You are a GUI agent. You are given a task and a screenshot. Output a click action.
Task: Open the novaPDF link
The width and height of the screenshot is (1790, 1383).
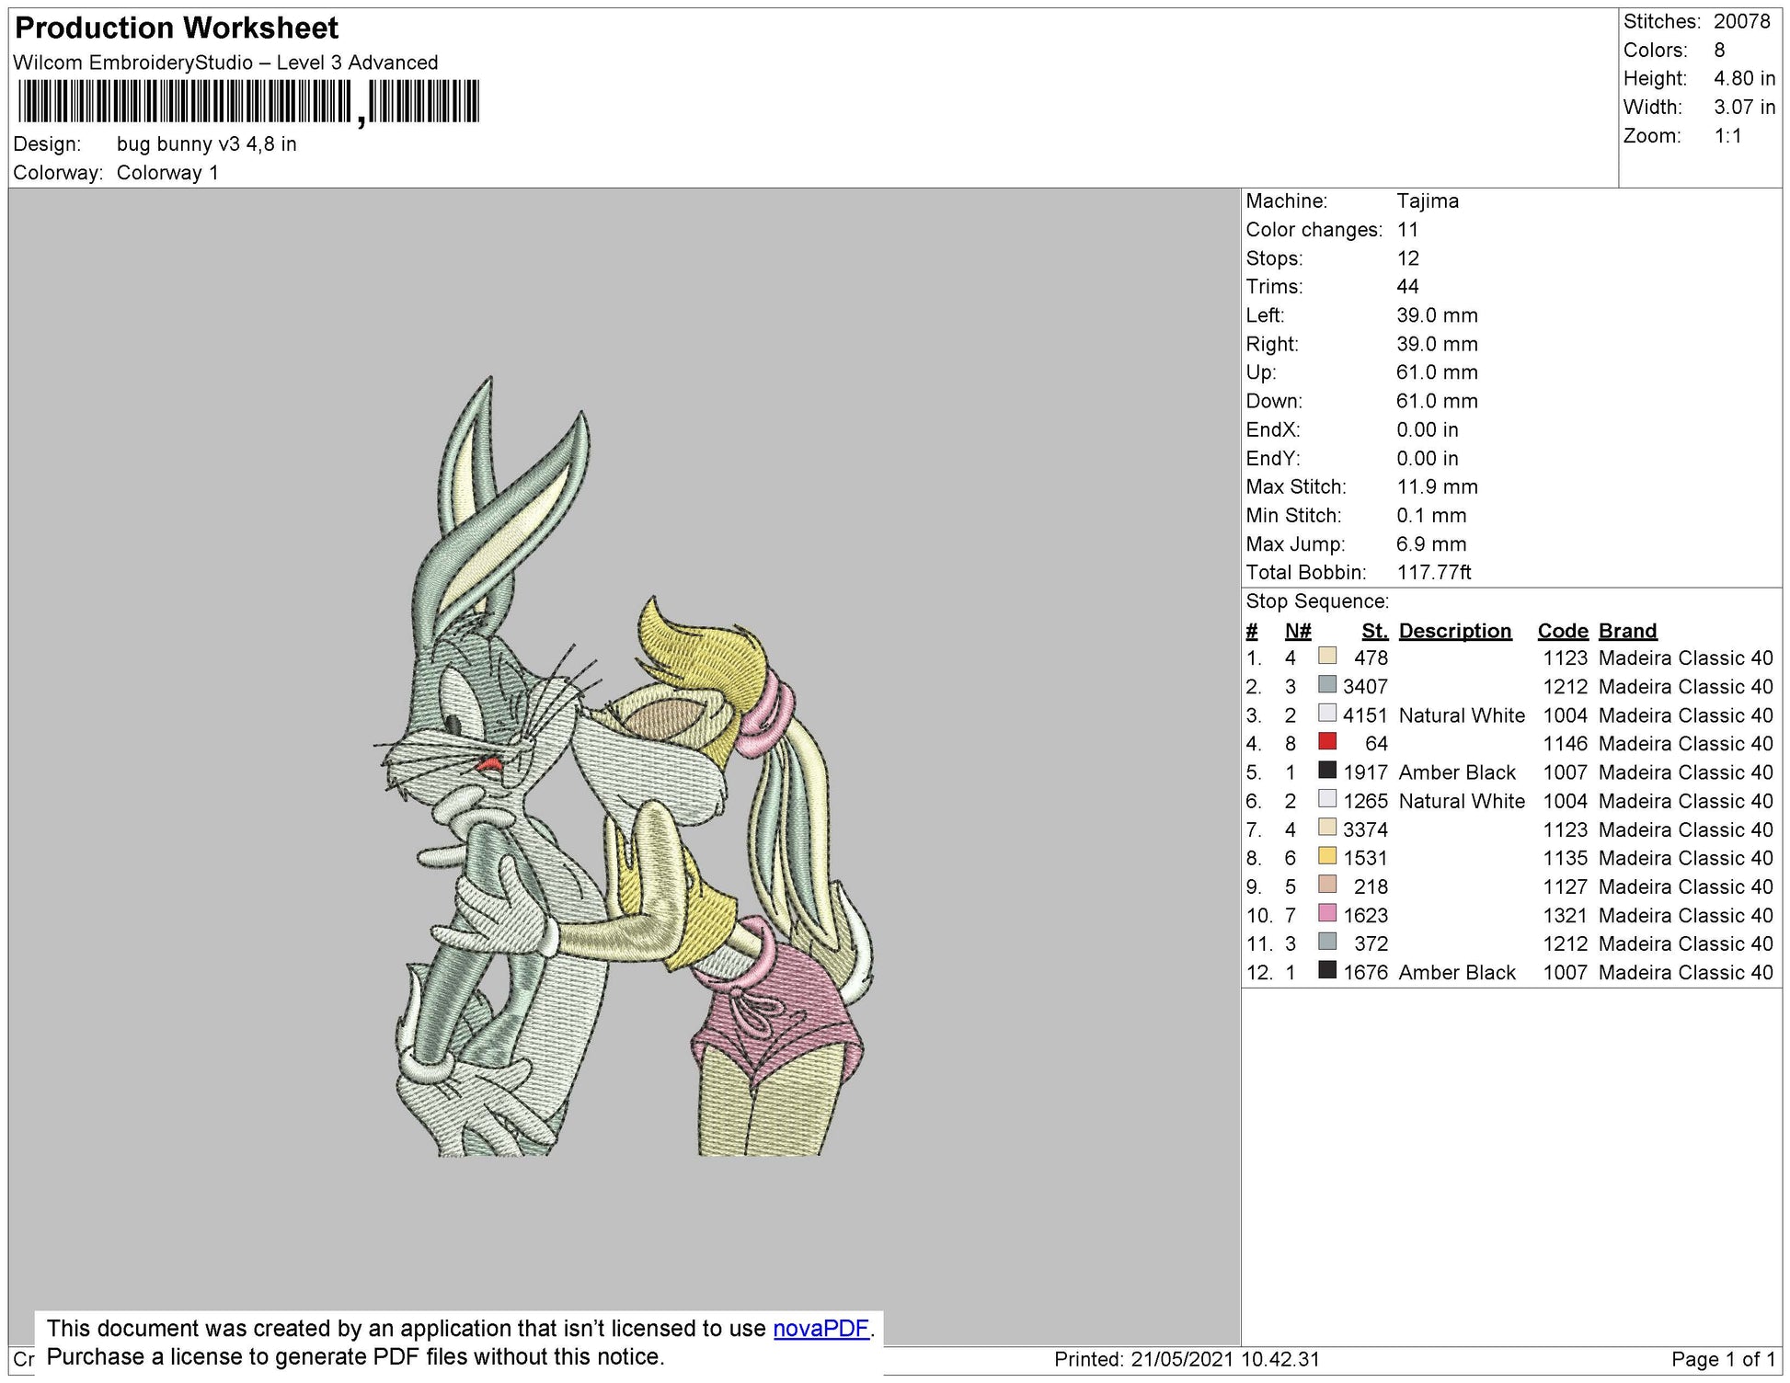(x=822, y=1329)
